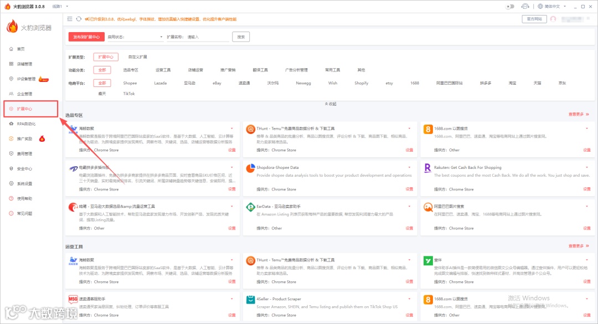598x324 pixels.
Task: Open the 官方网站 button
Action: coord(534,19)
